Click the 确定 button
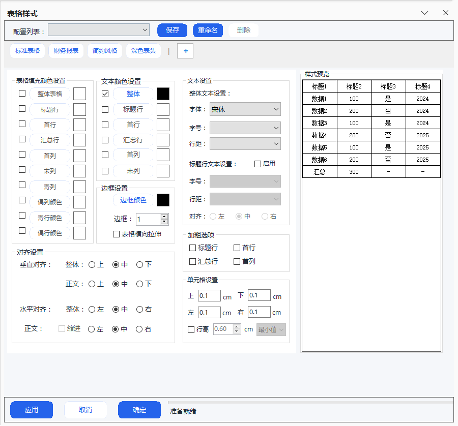This screenshot has height=426, width=458. pyautogui.click(x=139, y=410)
